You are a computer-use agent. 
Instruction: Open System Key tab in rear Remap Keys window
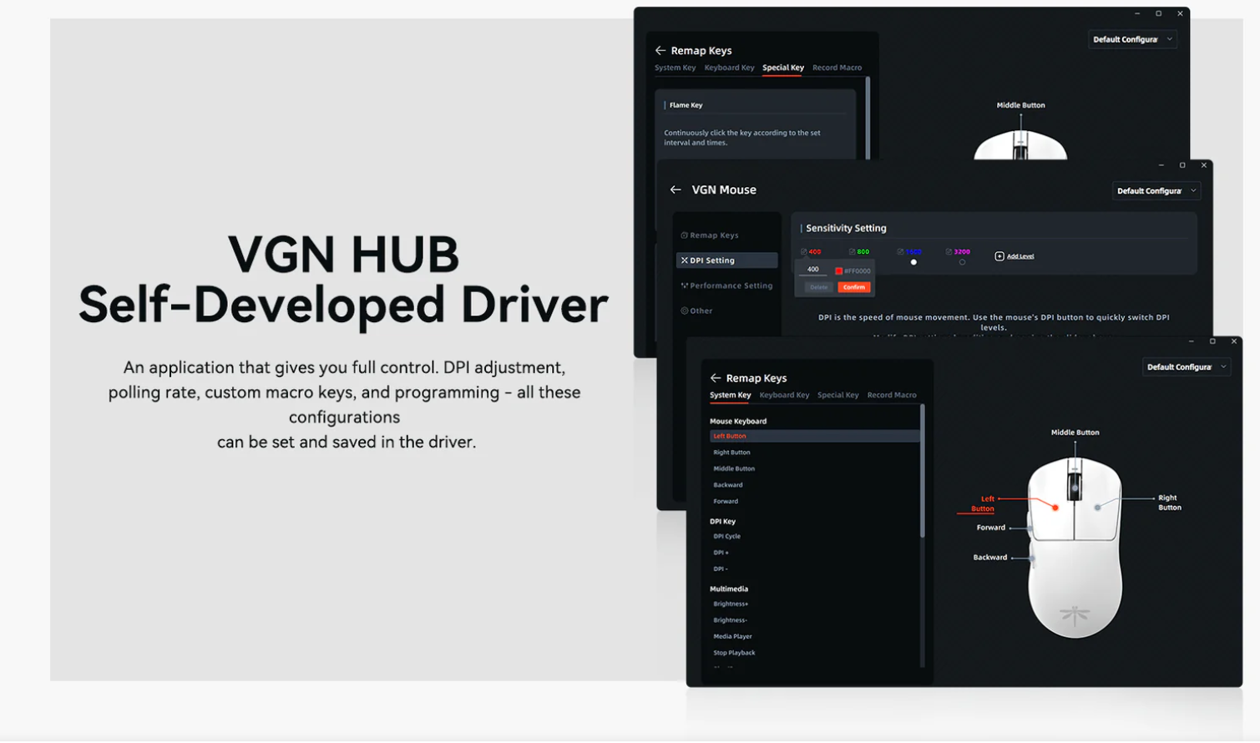click(x=675, y=68)
